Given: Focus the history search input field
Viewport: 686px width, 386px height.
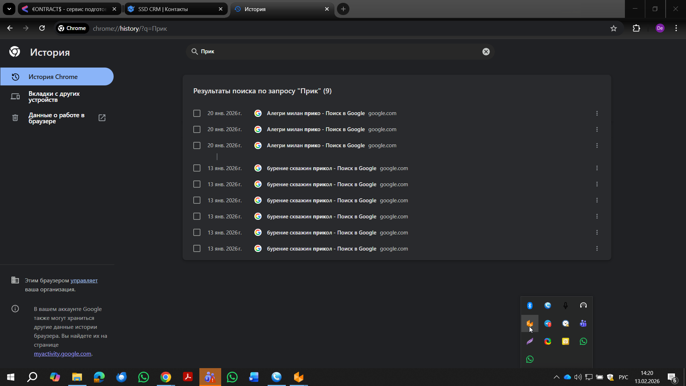Looking at the screenshot, I should tap(339, 51).
